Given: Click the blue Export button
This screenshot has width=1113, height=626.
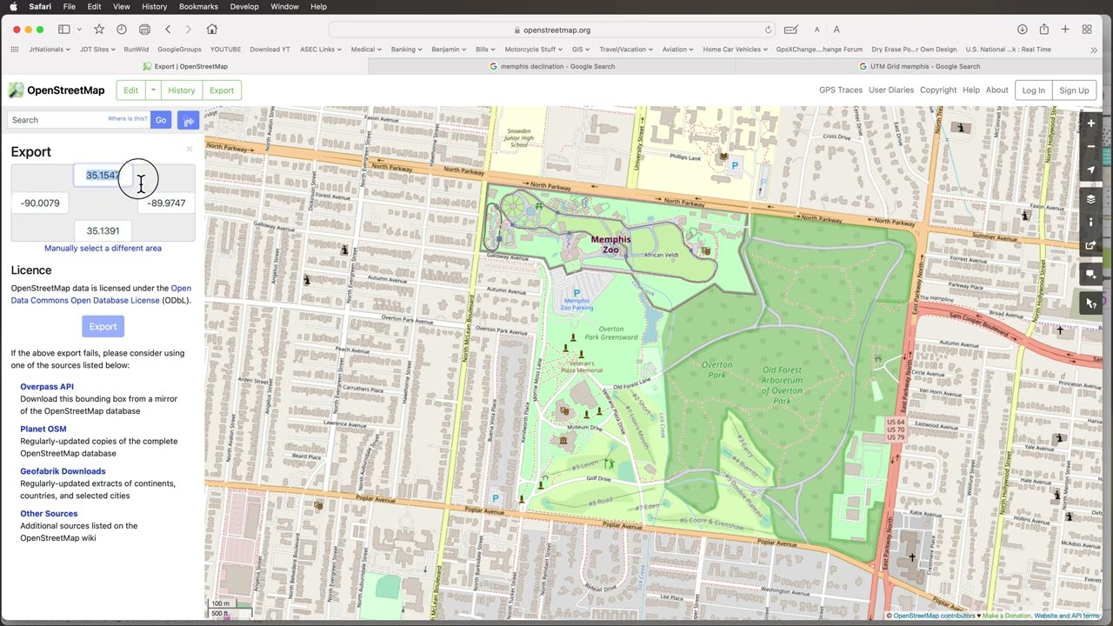Looking at the screenshot, I should [103, 327].
